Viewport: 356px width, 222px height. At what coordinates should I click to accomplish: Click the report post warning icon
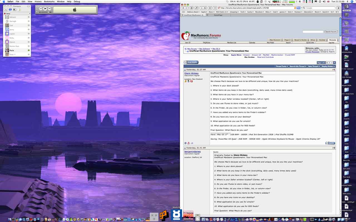tap(189, 143)
